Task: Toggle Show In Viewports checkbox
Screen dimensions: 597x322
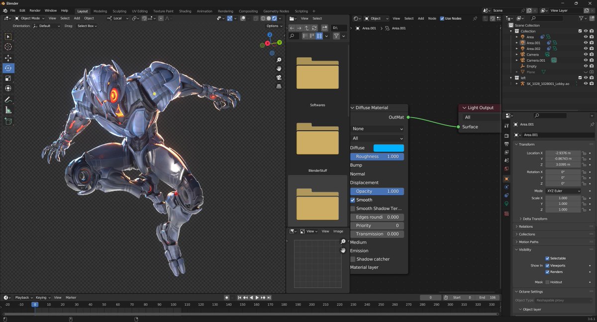Action: (x=547, y=265)
